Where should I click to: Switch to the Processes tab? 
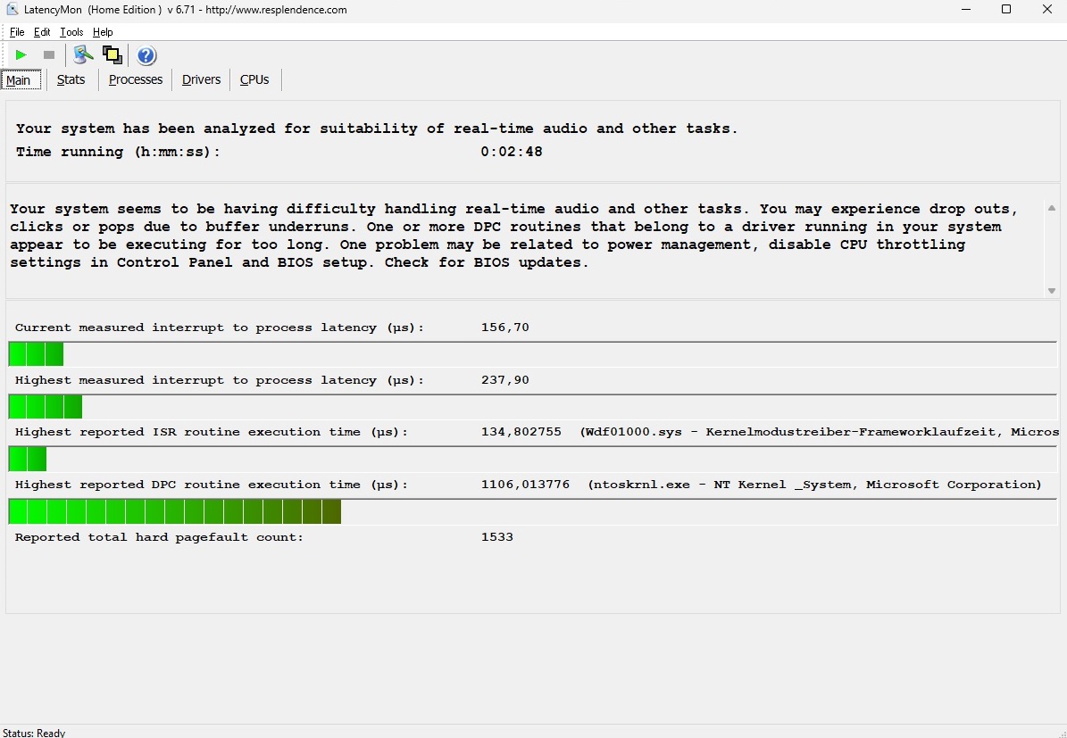136,79
